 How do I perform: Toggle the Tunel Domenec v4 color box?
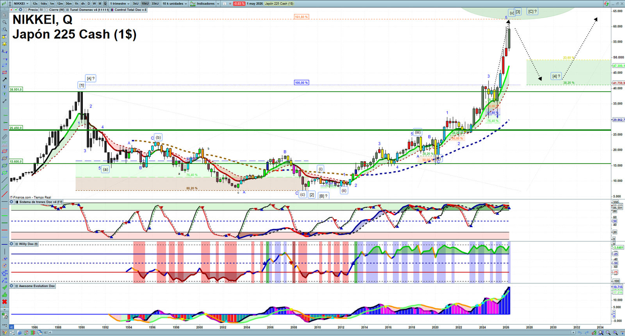click(67, 10)
